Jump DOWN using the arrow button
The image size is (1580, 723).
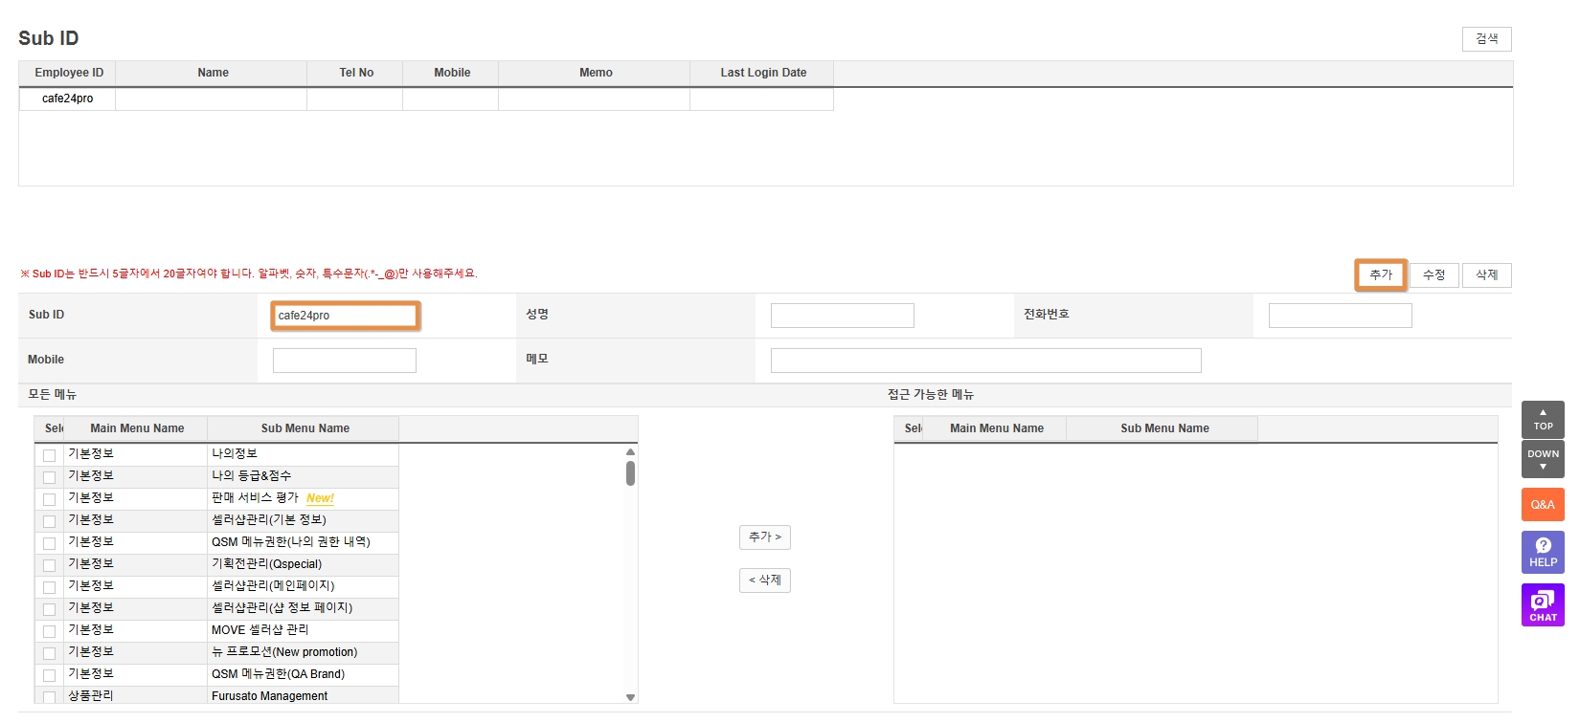click(x=1542, y=459)
